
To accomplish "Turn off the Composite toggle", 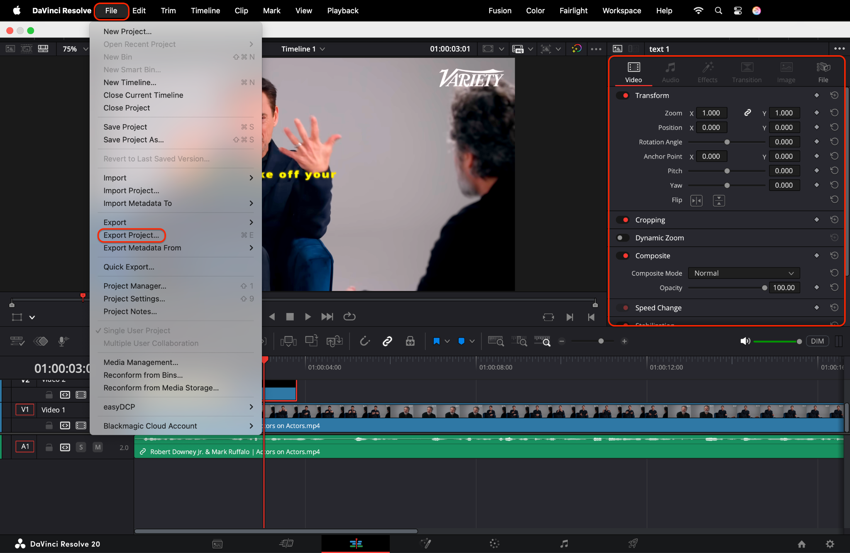I will pyautogui.click(x=623, y=255).
